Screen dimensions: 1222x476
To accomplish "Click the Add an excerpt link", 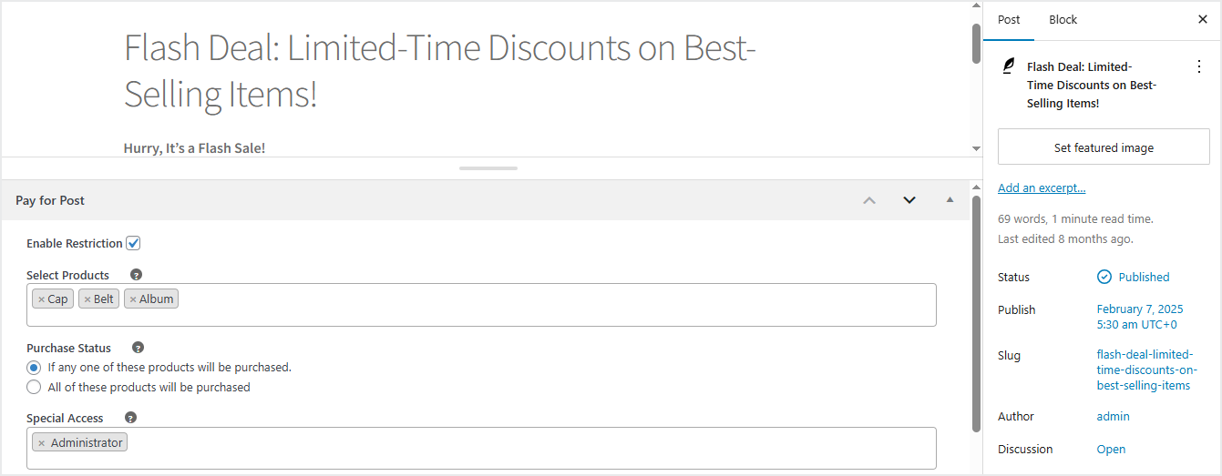I will coord(1042,187).
